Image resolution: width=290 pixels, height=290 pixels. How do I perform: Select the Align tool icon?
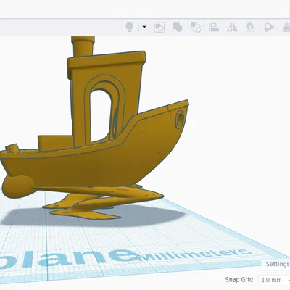coord(214,27)
